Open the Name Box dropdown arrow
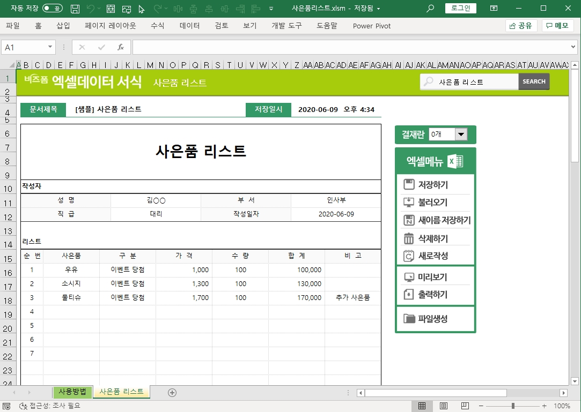This screenshot has height=412, width=581. point(50,47)
